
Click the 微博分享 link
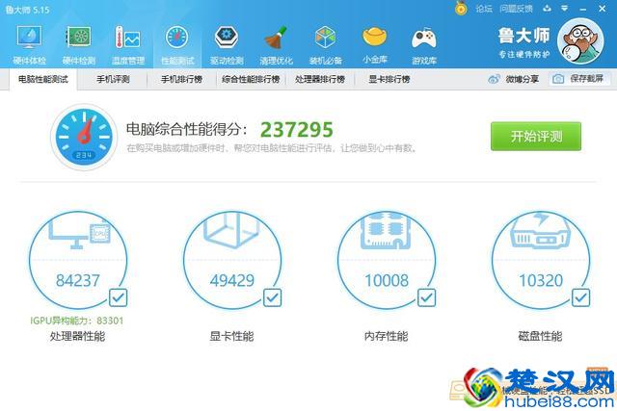(x=523, y=79)
